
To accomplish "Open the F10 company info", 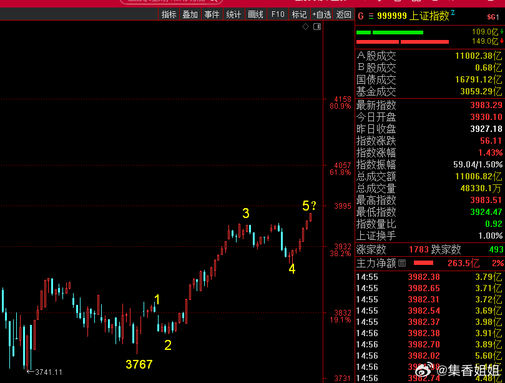I will [x=278, y=14].
